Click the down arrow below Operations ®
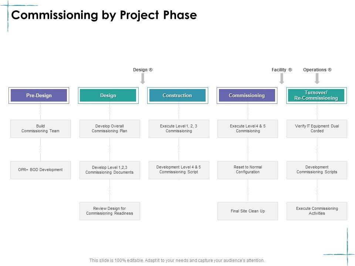 (317, 78)
